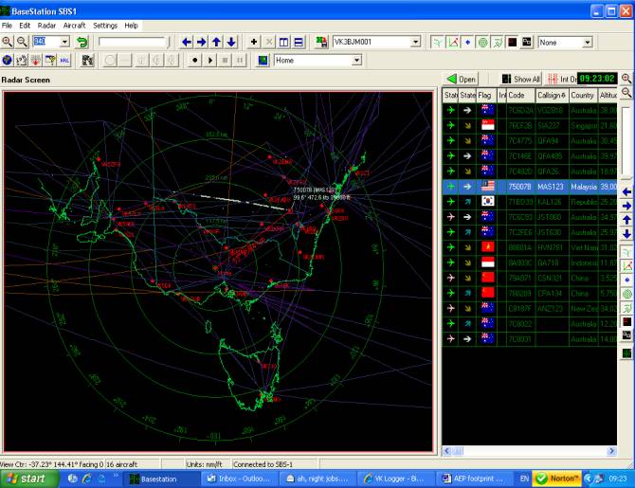Select the HVN781 Viet Nam row
Viewport: 635px width, 488px height.
tap(529, 247)
